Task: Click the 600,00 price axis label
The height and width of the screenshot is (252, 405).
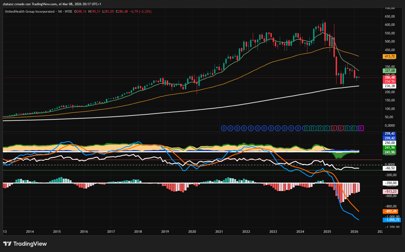Action: (x=390, y=25)
